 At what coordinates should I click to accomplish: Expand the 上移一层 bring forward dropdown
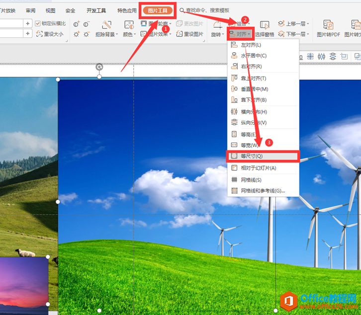tap(308, 23)
